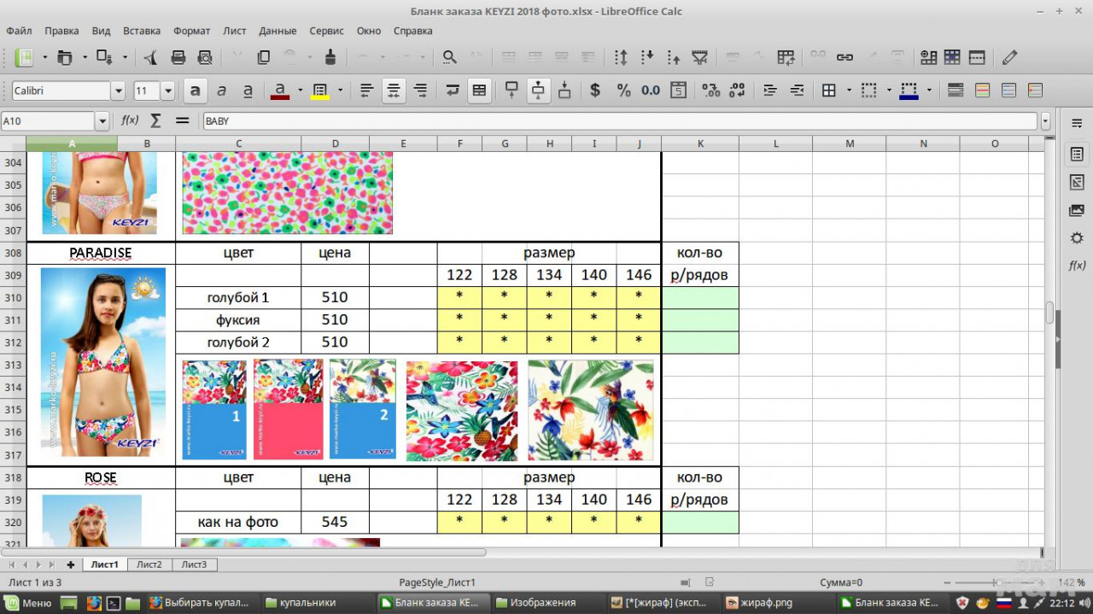Expand the Calibri font name dropdown
Screen dimensions: 1093x614
coord(118,91)
